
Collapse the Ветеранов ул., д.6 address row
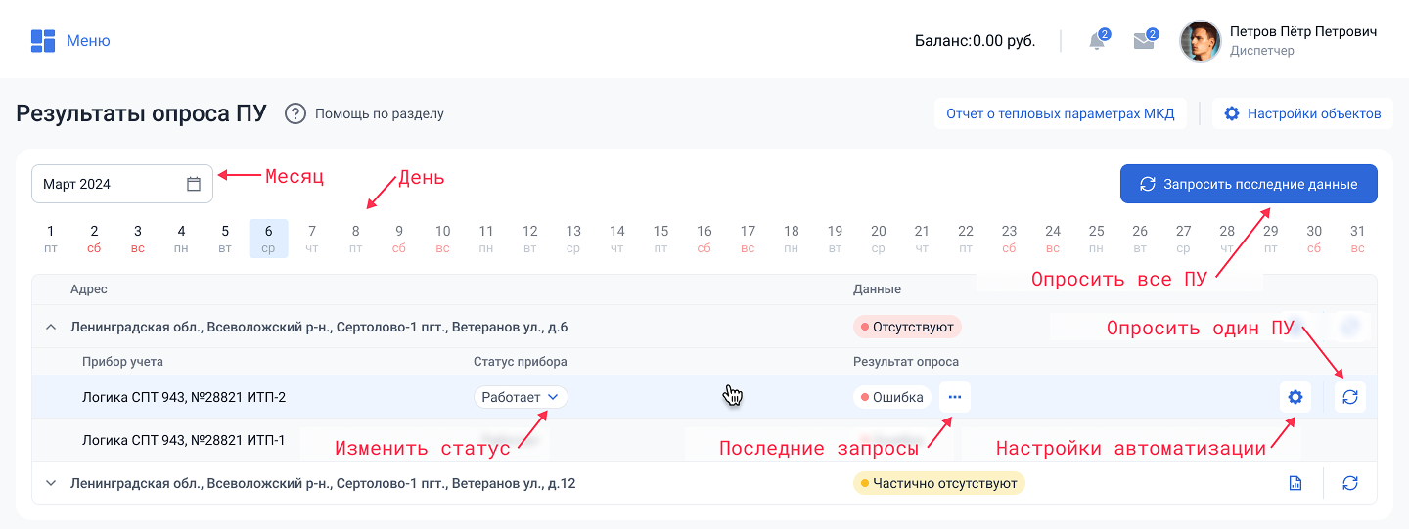51,327
